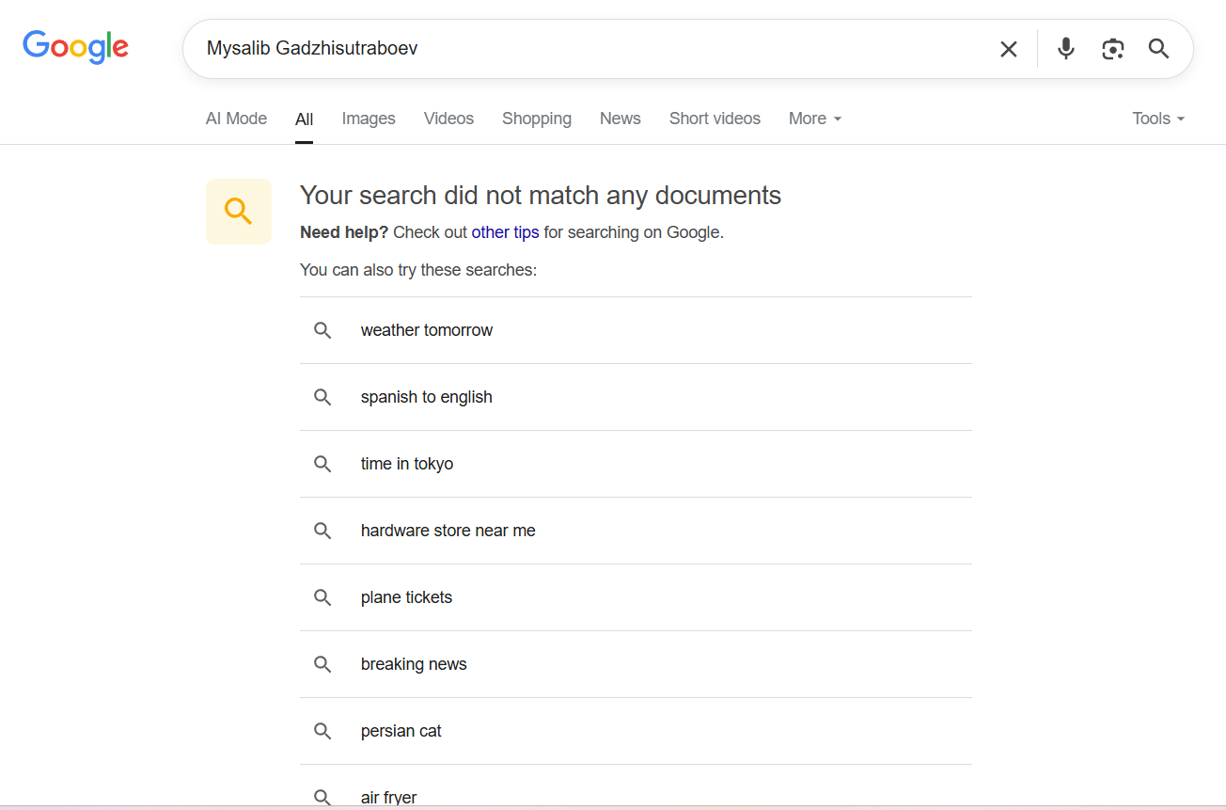Click the search icon beside breaking news
The image size is (1226, 810).
(322, 664)
